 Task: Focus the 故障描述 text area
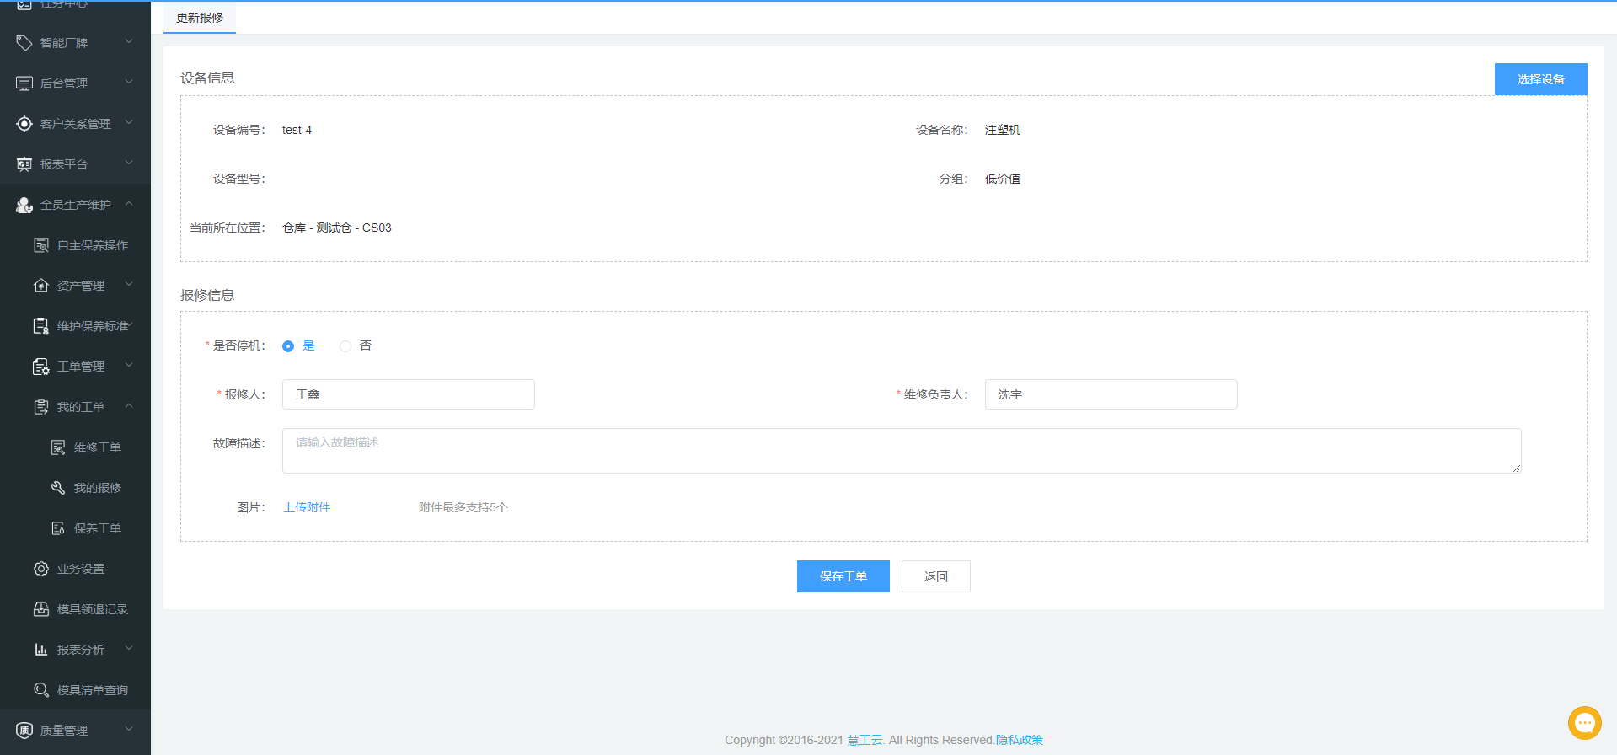tap(901, 451)
